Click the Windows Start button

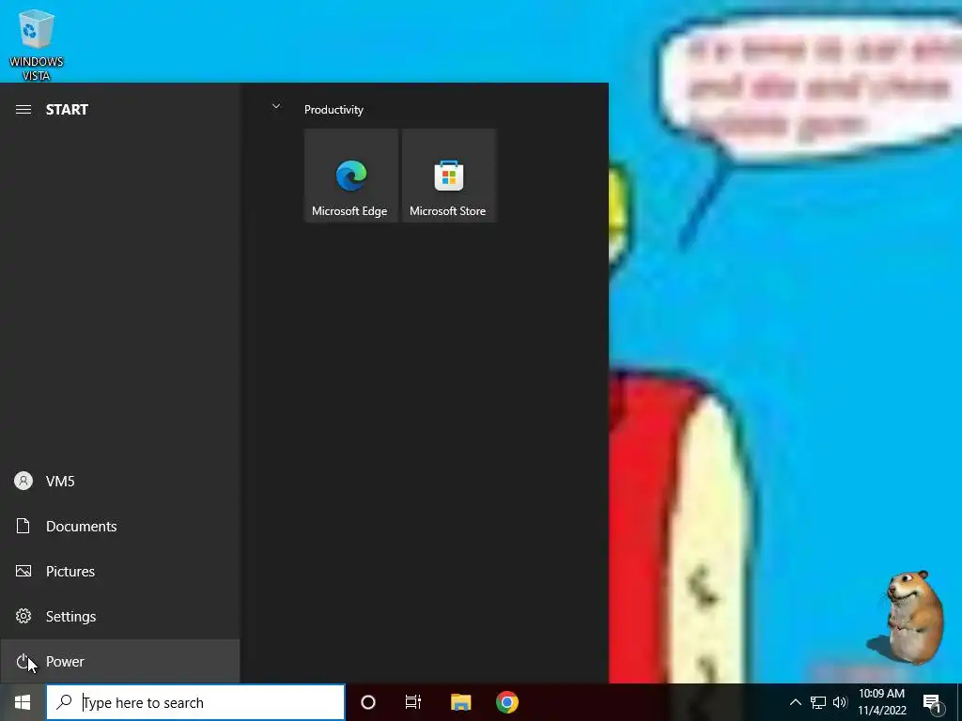[x=23, y=702]
